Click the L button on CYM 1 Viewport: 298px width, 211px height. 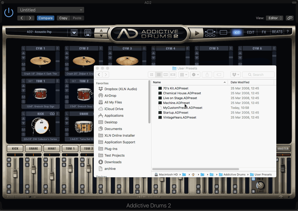pos(23,48)
